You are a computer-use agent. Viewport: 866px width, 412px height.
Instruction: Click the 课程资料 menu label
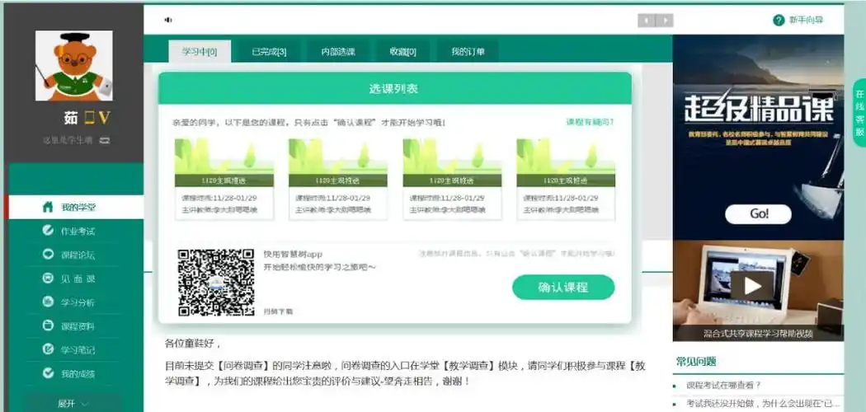(78, 326)
